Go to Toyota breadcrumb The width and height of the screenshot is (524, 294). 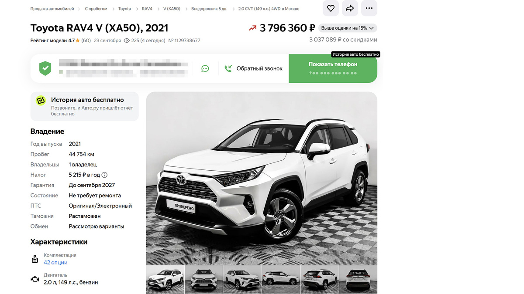pyautogui.click(x=124, y=9)
